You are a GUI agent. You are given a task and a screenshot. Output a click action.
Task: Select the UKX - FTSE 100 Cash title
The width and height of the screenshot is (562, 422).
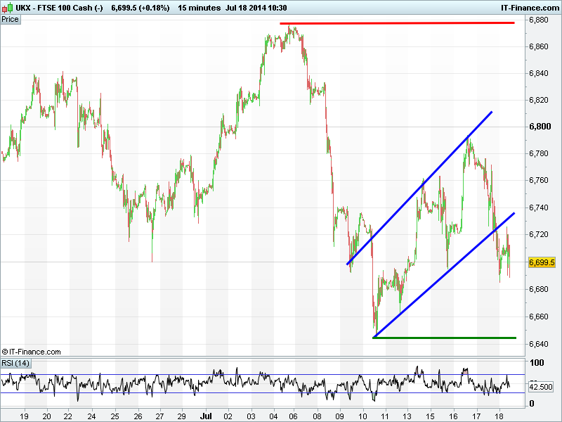click(60, 7)
